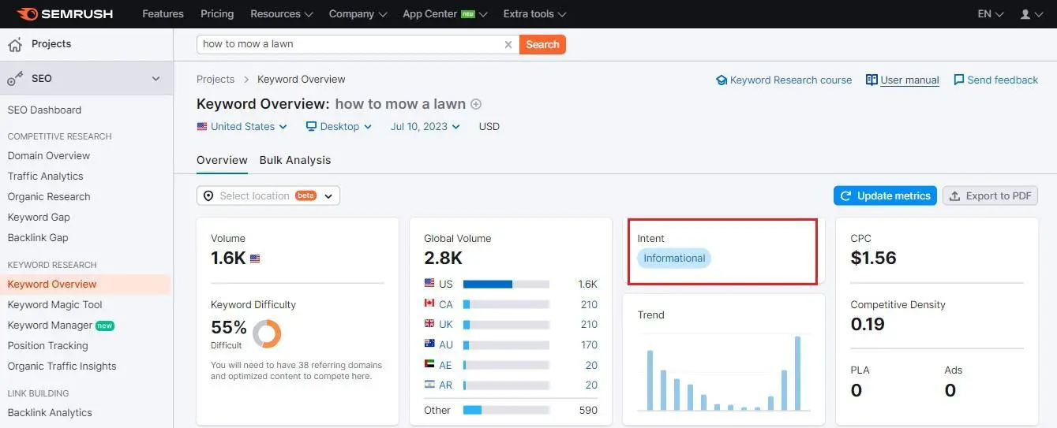Click the UK flag in Global Volume
Screen dimensions: 1057x428
429,324
